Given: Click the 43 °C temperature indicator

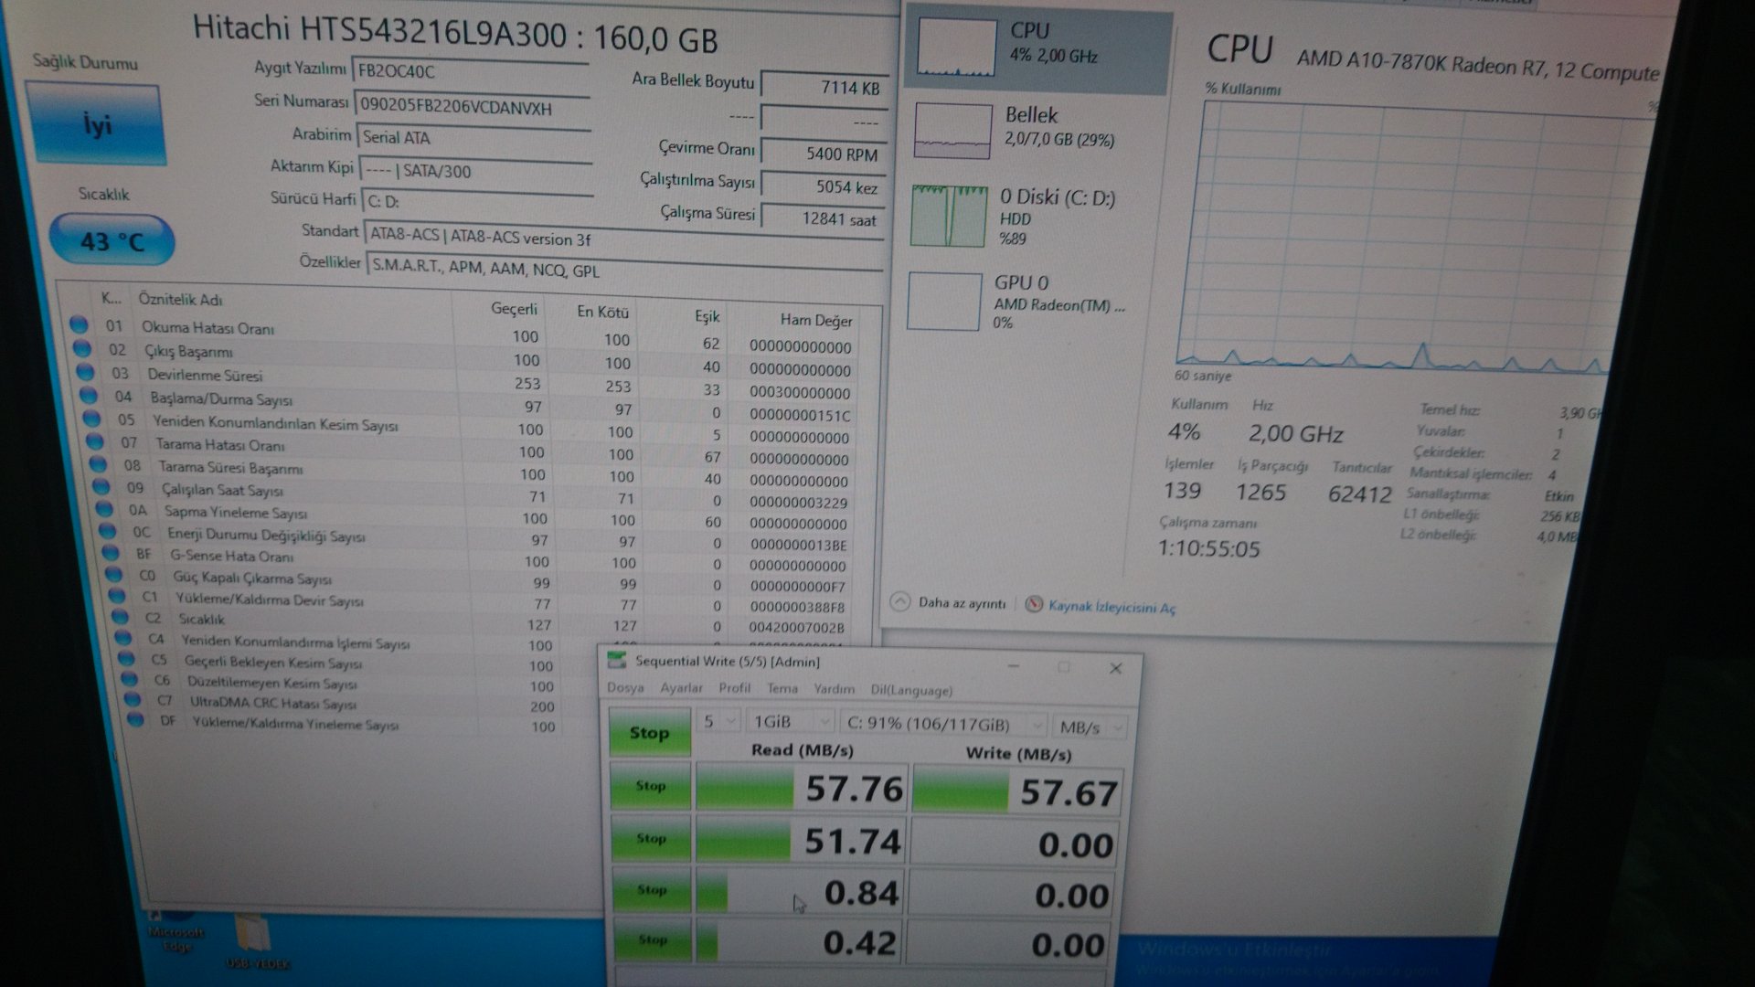Looking at the screenshot, I should click(112, 240).
